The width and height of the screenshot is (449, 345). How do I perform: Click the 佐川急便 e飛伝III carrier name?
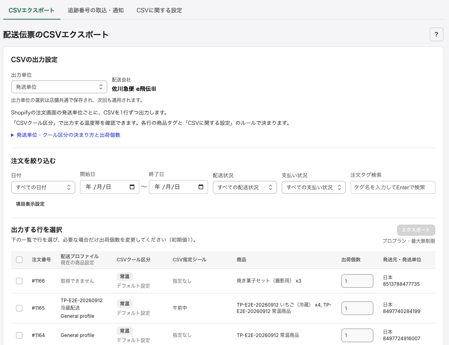coord(134,89)
